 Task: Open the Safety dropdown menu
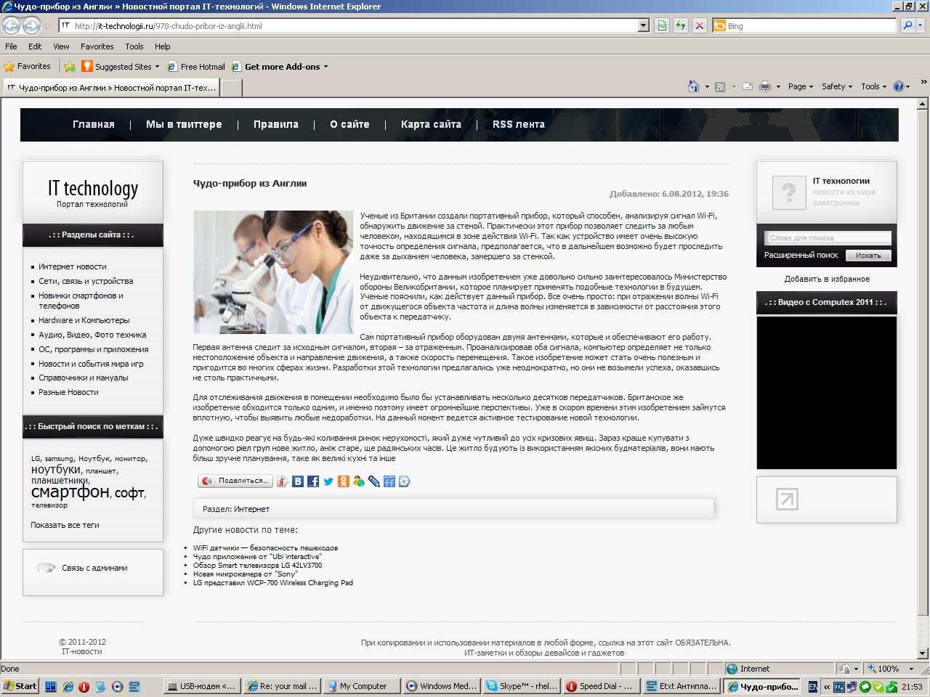click(x=837, y=86)
